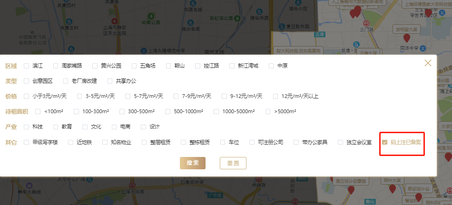Enable the 1000-5000m² filter
Image resolution: width=452 pixels, height=205 pixels.
tap(216, 112)
